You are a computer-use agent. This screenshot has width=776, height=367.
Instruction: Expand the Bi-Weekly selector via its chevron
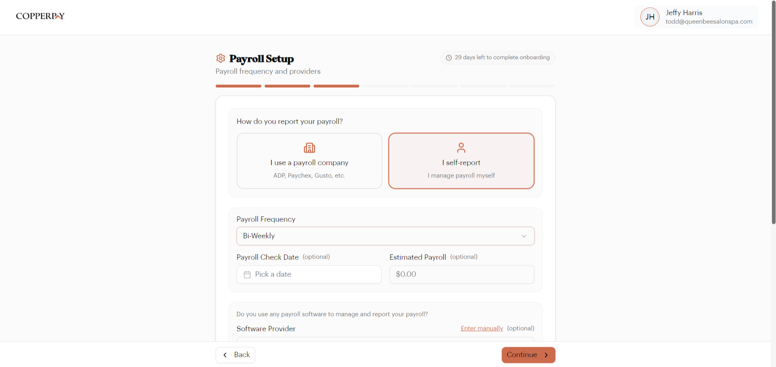point(524,236)
